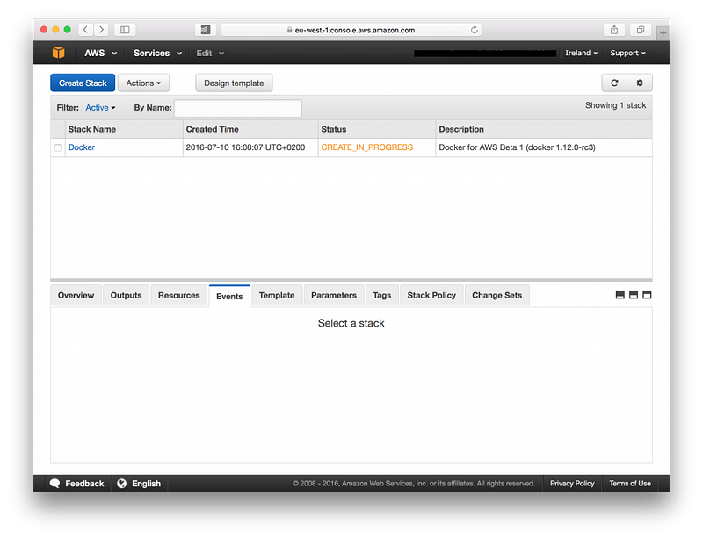Add a new Safari tab
The width and height of the screenshot is (703, 539).
(663, 32)
